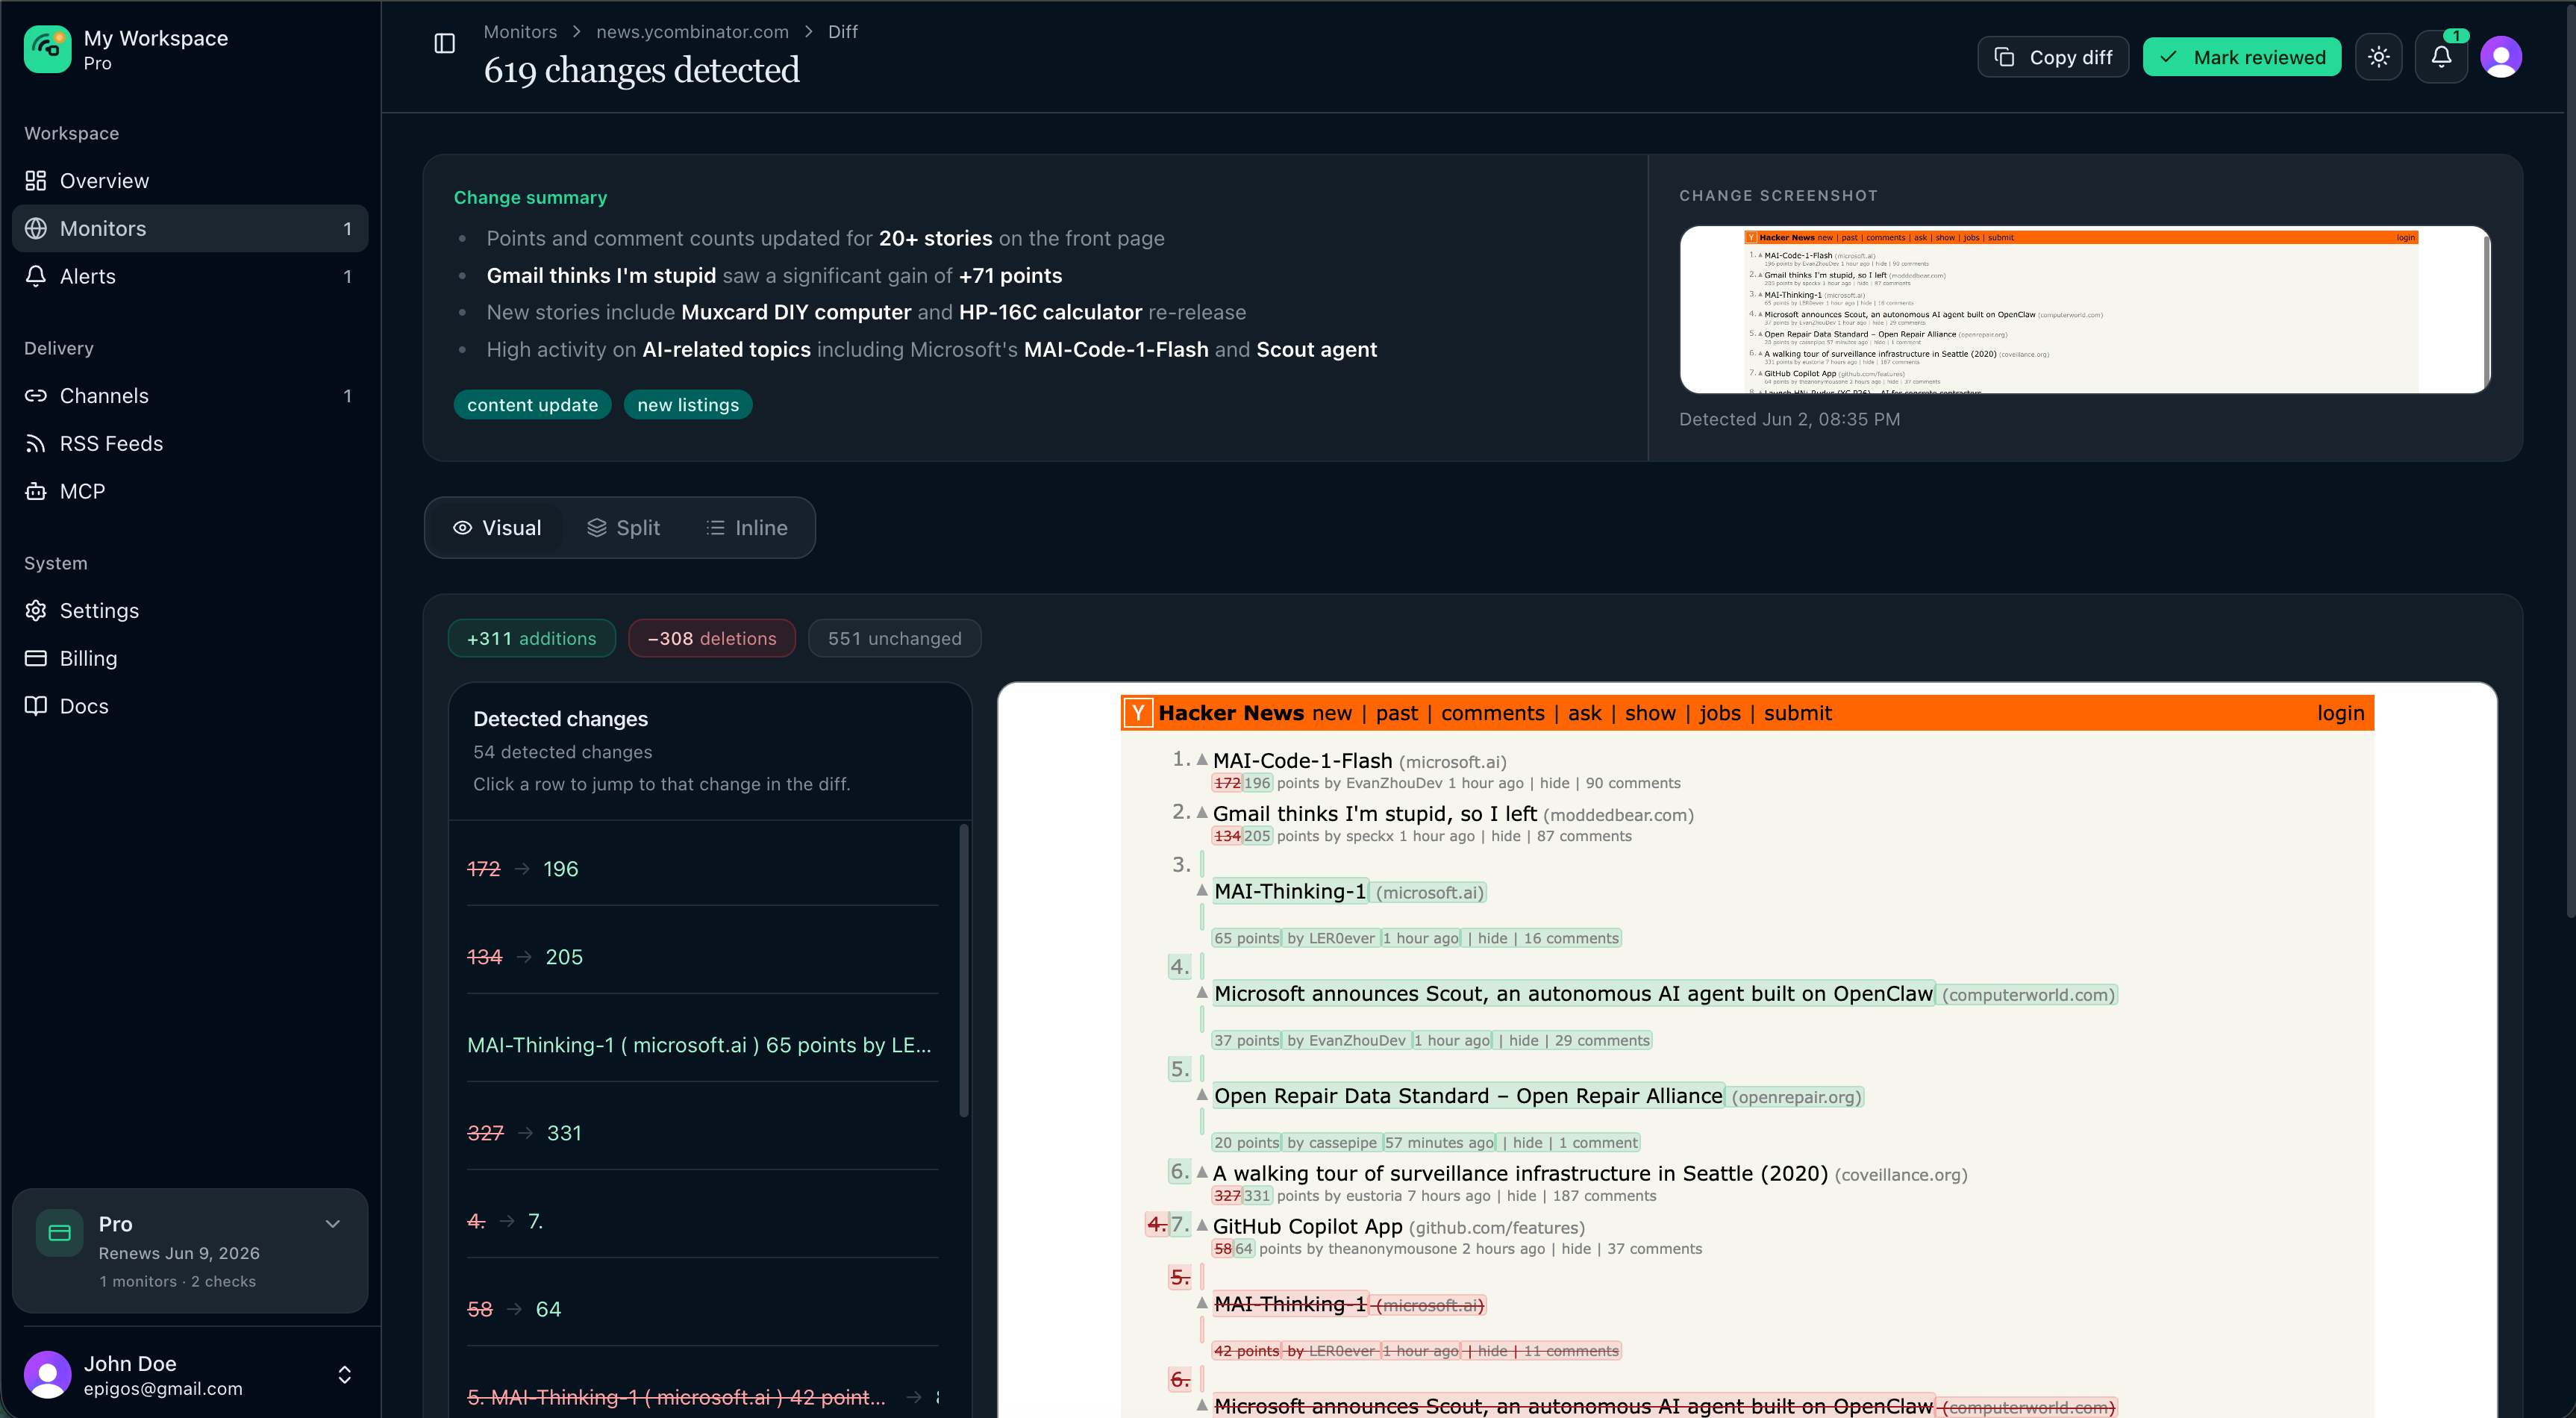Screen dimensions: 2576x1418
Task: Click the Detected changes list scrollbar
Action: point(964,970)
